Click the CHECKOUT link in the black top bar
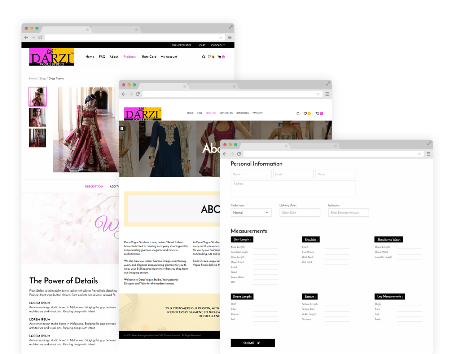The image size is (461, 354). click(218, 45)
